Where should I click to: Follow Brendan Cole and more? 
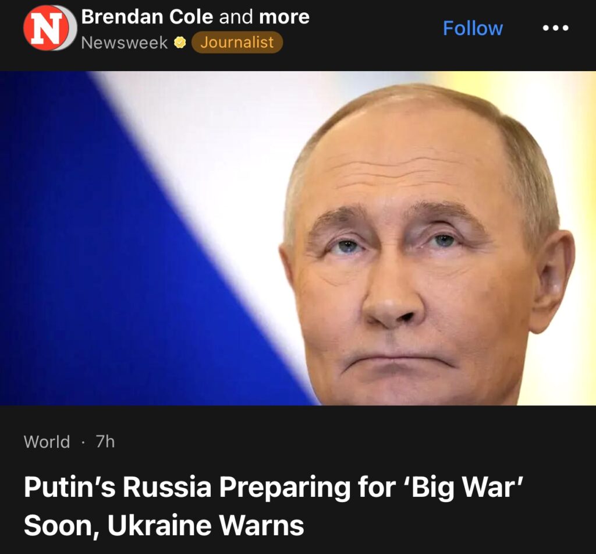click(x=473, y=28)
